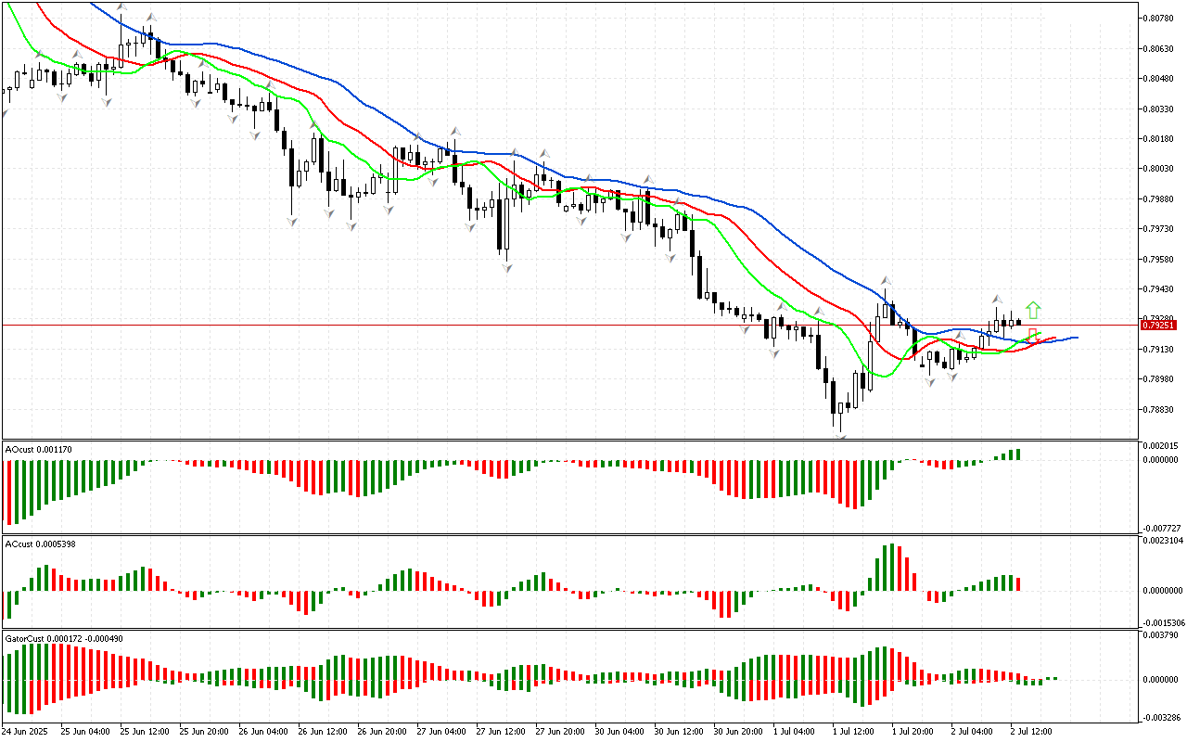Click the right end of blue Alligator line
Viewport: 1187px width, 742px height.
[1076, 338]
